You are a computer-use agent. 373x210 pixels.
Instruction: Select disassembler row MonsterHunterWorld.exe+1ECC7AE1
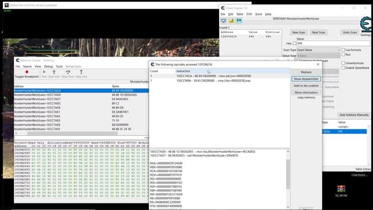point(82,112)
